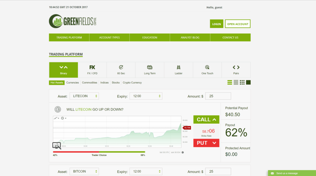Open the Send us a message bar
Image resolution: width=316 pixels, height=176 pixels.
(x=292, y=173)
